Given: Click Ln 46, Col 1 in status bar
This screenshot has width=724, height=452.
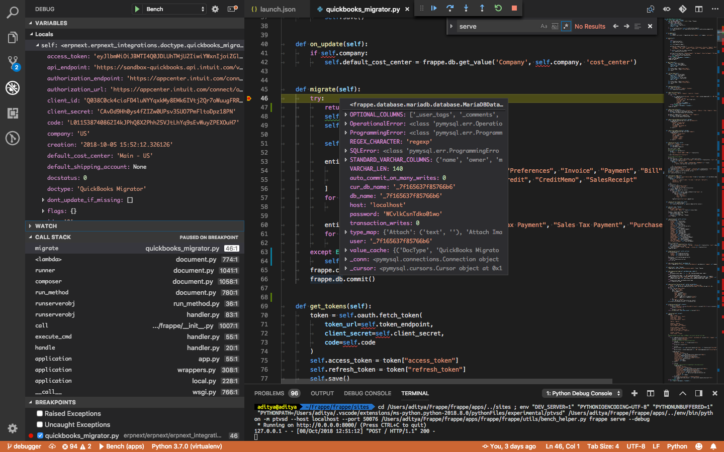Looking at the screenshot, I should coord(563,446).
